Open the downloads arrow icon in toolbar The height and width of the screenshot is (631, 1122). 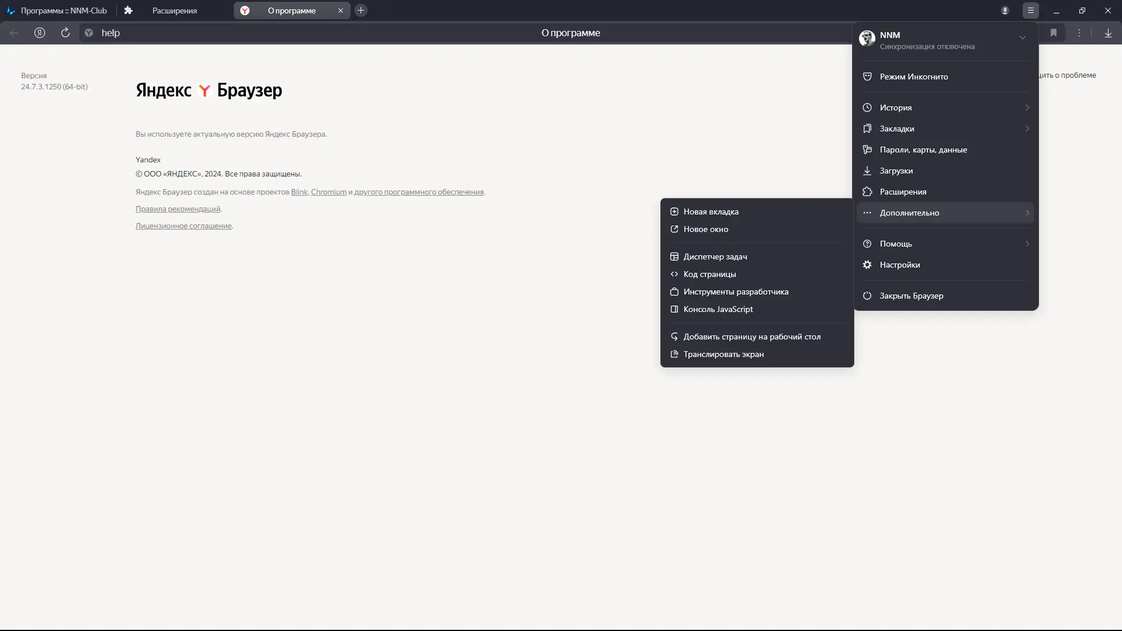1108,33
